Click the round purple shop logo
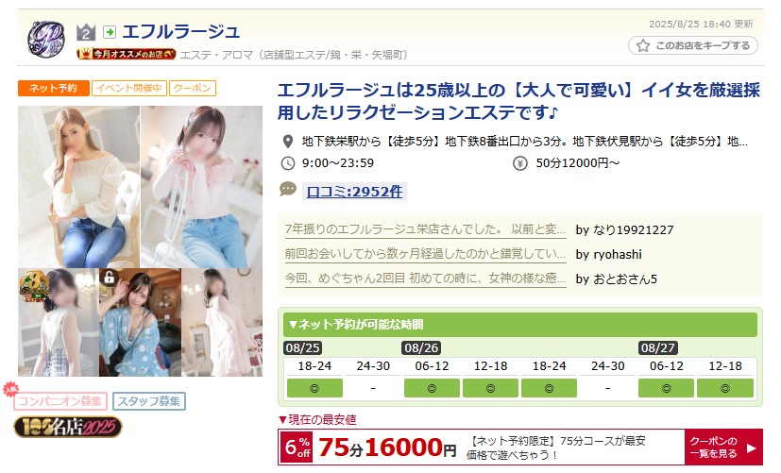 (46, 40)
